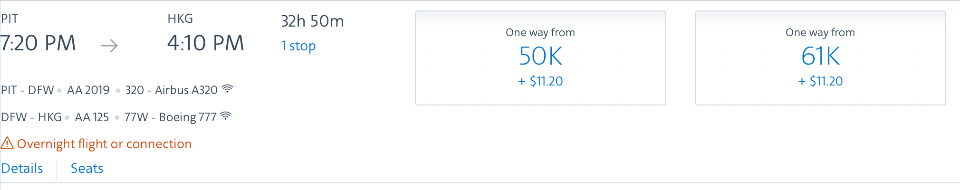Click the AA 2019 flight number

(x=88, y=90)
